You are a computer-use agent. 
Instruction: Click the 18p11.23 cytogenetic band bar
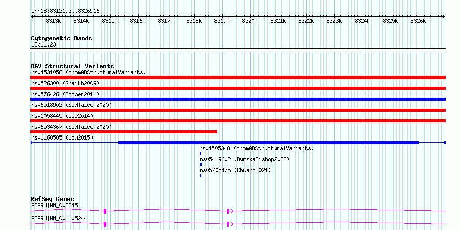coord(238,50)
